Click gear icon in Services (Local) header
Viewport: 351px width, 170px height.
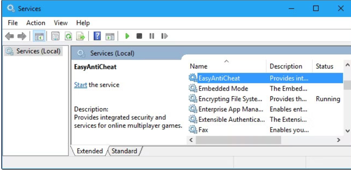point(81,53)
